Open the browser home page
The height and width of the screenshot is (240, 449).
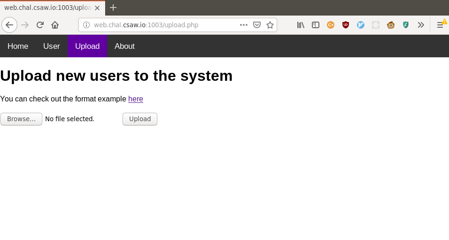[55, 25]
